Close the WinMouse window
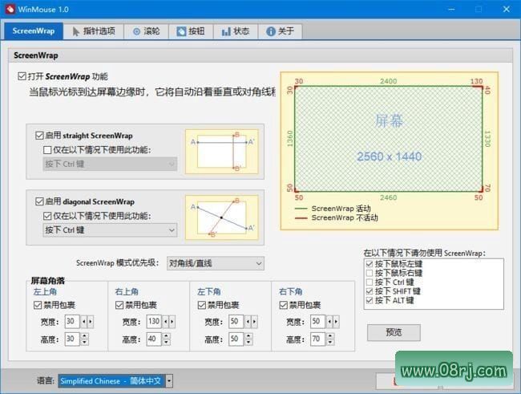The width and height of the screenshot is (521, 394). (x=507, y=9)
